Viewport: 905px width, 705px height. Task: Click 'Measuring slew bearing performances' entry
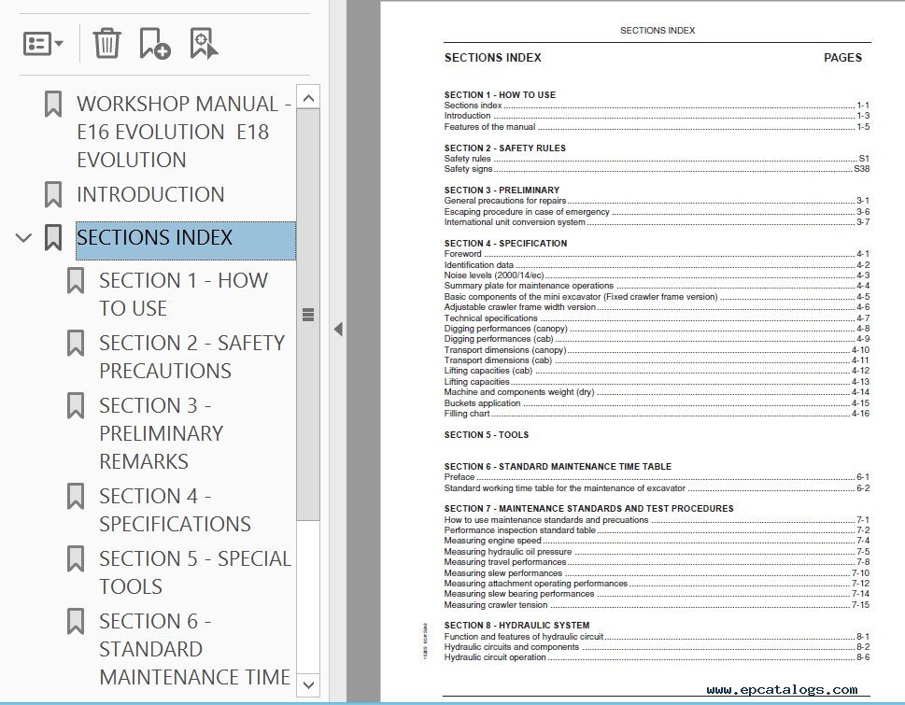click(657, 594)
